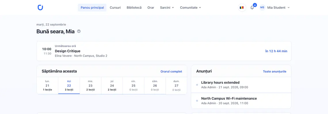Click the 'marți, 22 septembrie' date text
The width and height of the screenshot is (328, 114).
point(51,24)
